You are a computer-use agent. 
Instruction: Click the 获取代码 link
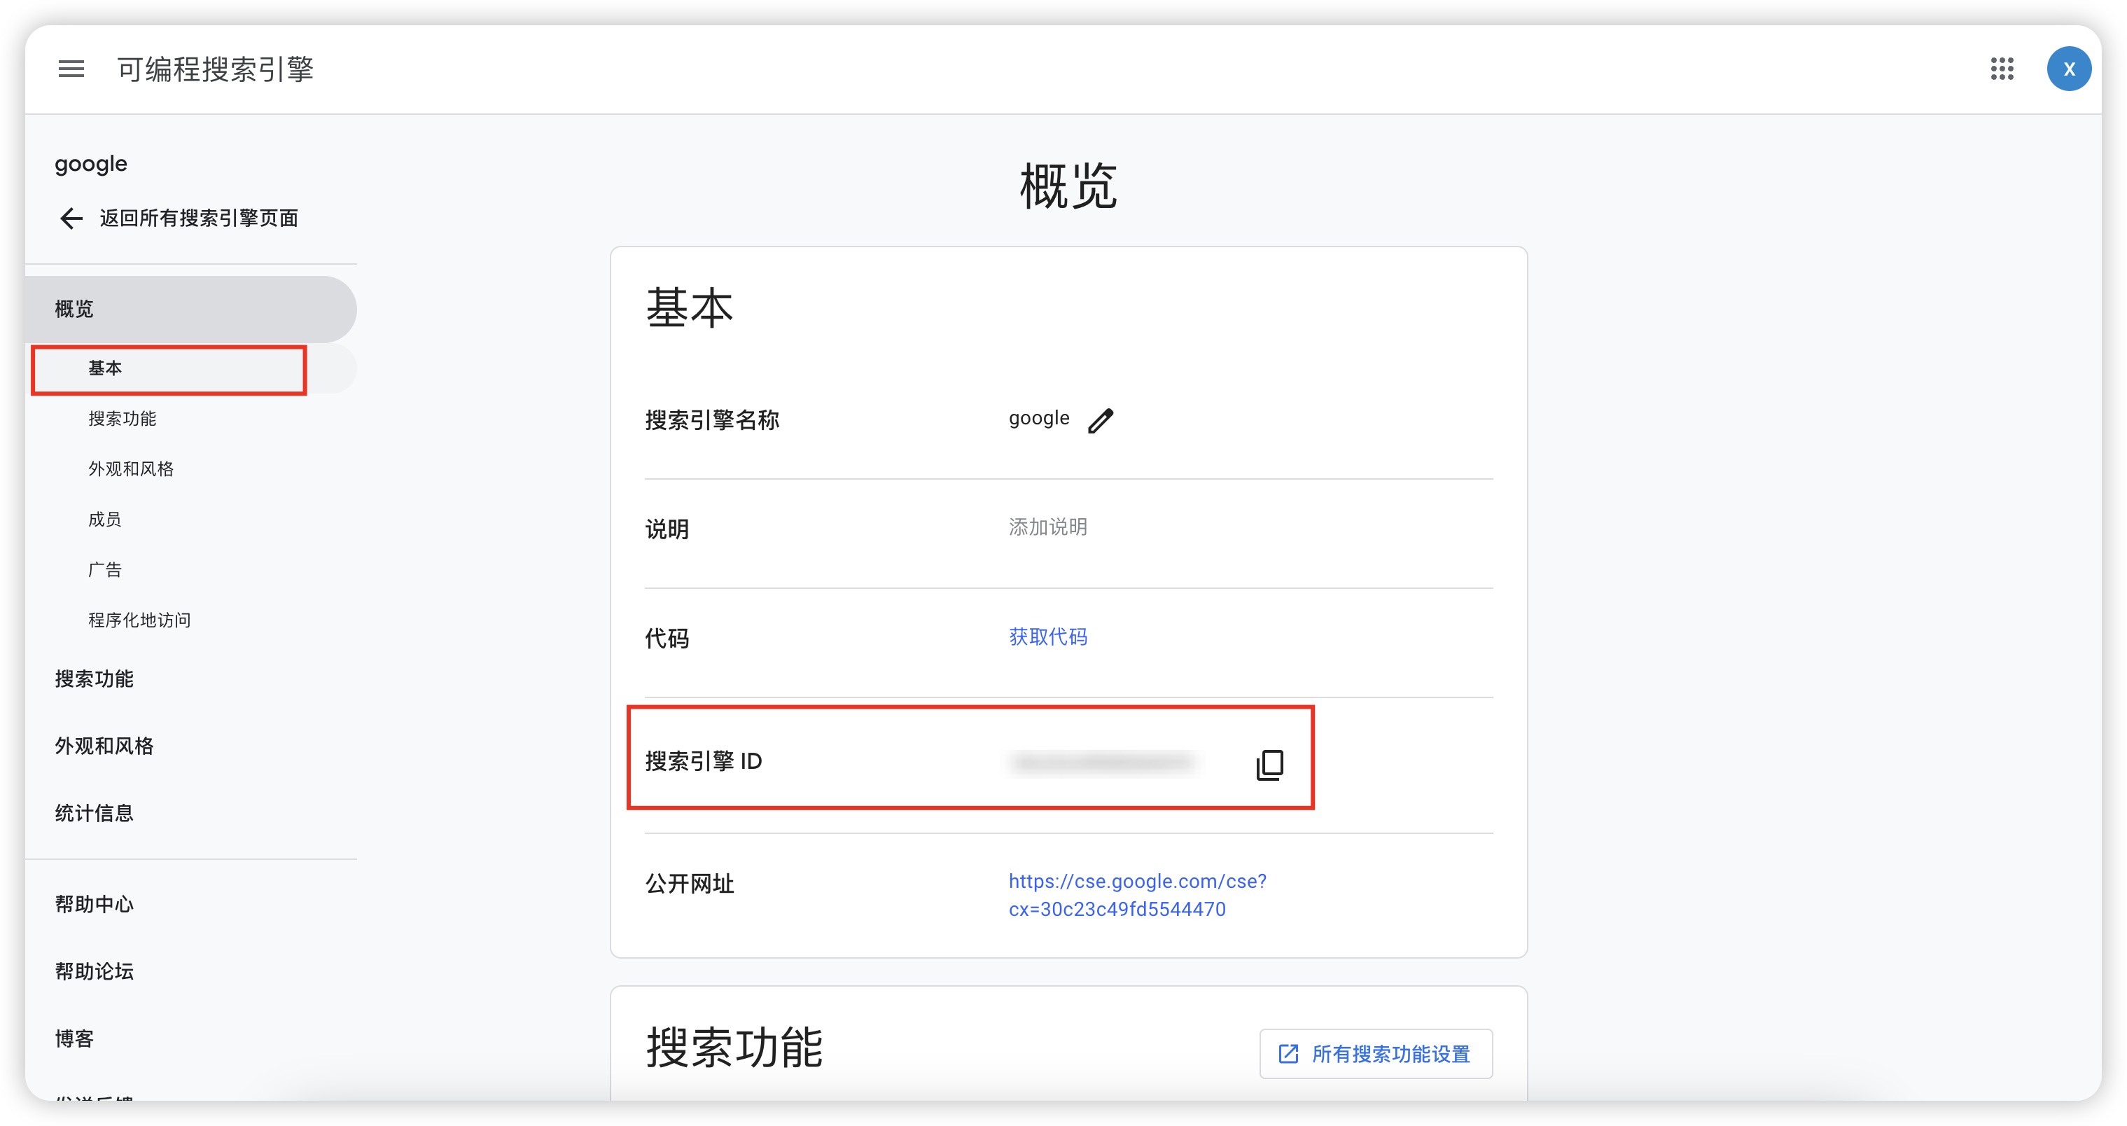pos(1047,637)
